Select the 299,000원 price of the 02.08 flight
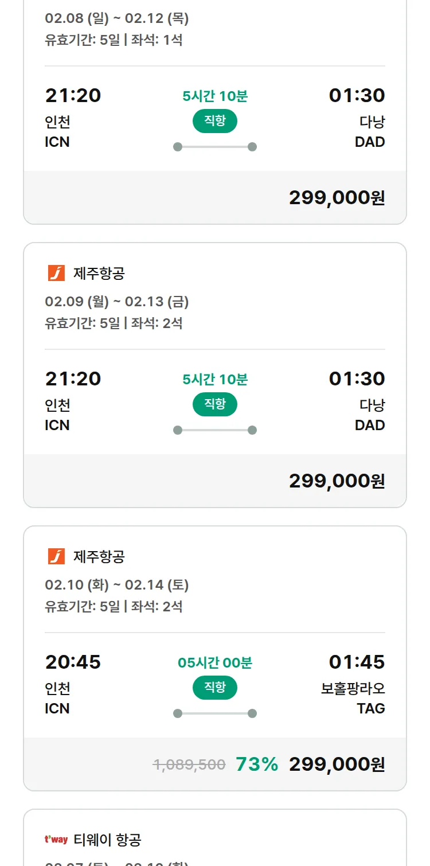Image resolution: width=430 pixels, height=866 pixels. (x=337, y=198)
